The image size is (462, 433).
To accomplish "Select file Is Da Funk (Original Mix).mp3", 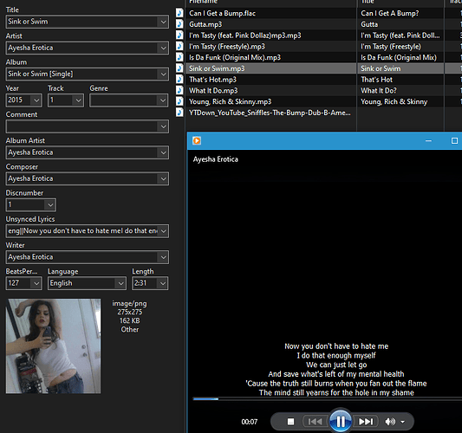I will coord(235,57).
